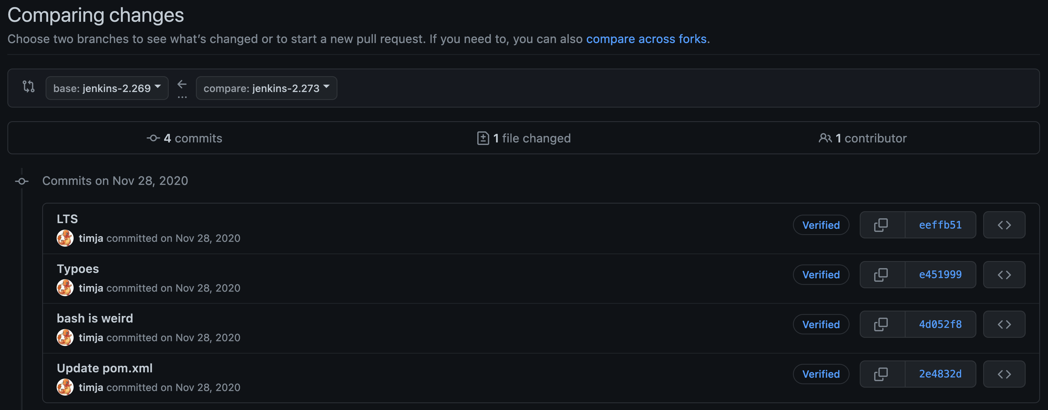Show Verified signature info on Update pom.xml
Image resolution: width=1048 pixels, height=410 pixels.
[x=821, y=374]
